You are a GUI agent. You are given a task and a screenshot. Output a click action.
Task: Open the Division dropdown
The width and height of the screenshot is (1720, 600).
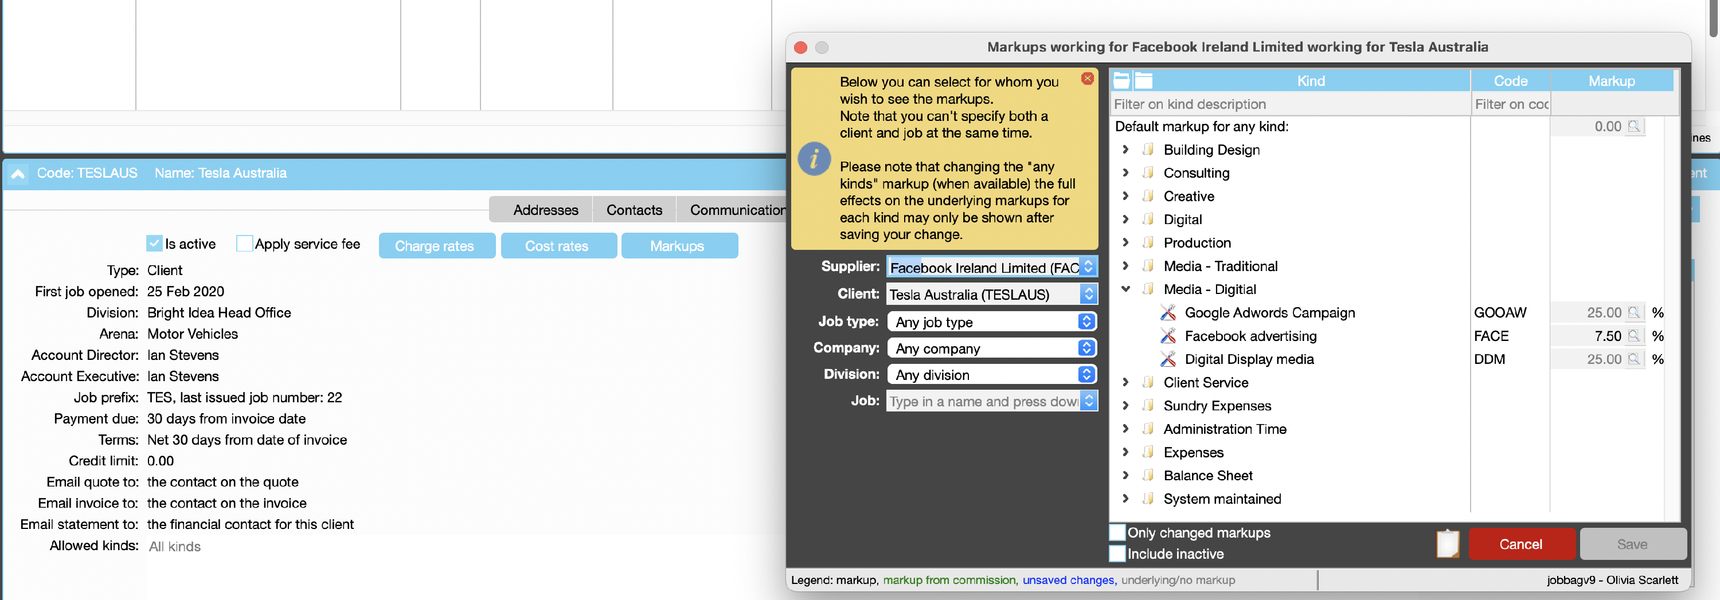(1086, 374)
